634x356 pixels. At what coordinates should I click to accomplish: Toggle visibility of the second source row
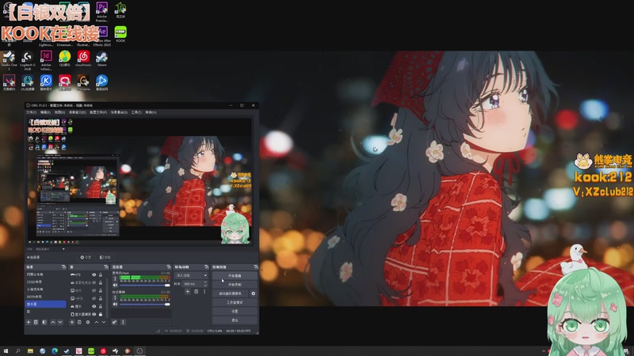pos(94,282)
